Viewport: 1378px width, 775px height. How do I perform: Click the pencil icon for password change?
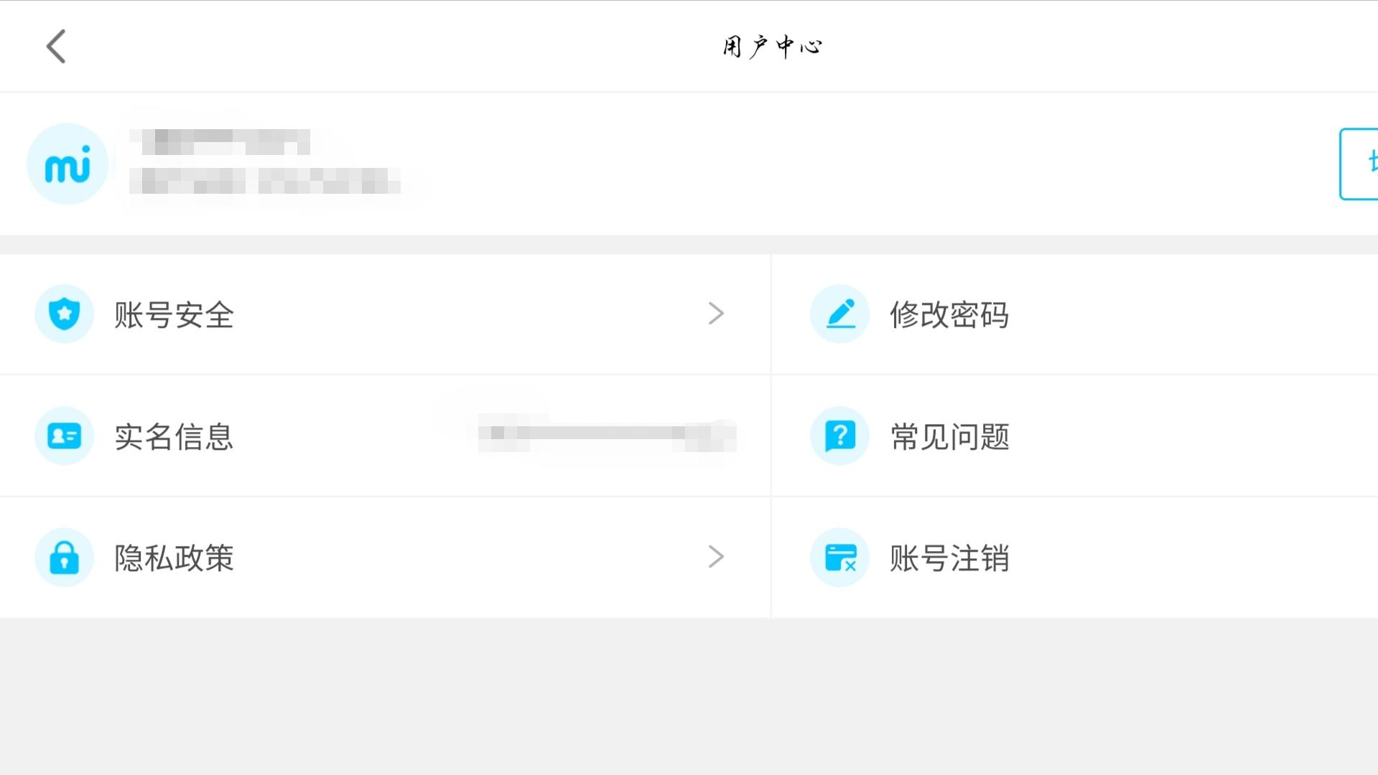coord(840,314)
